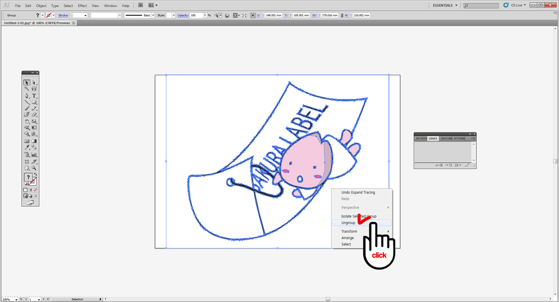Choose the Artboard tool
This screenshot has width=559, height=302.
(27, 162)
